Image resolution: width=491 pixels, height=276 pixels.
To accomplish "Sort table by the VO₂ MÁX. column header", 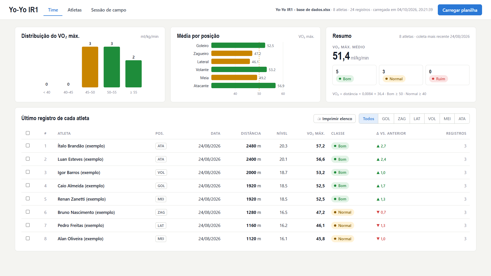I will [316, 133].
